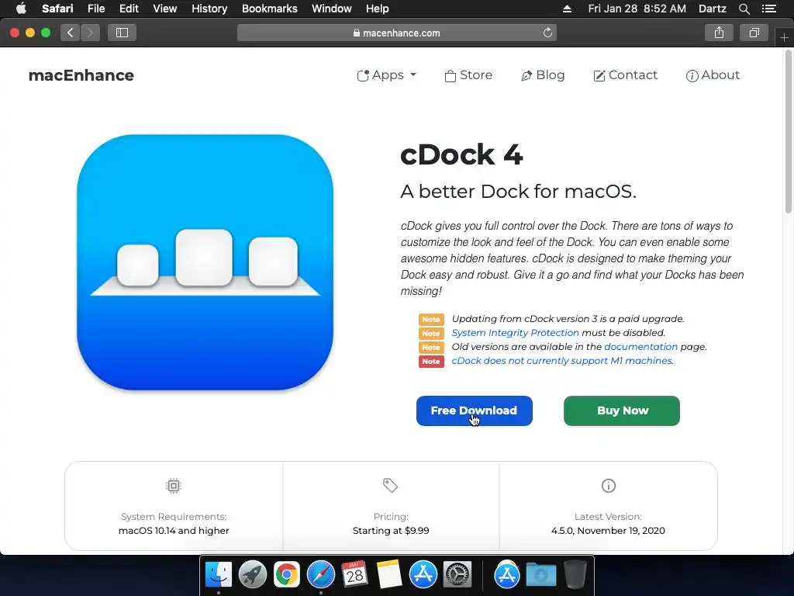This screenshot has width=794, height=596.
Task: Click the Buy Now button
Action: point(622,411)
